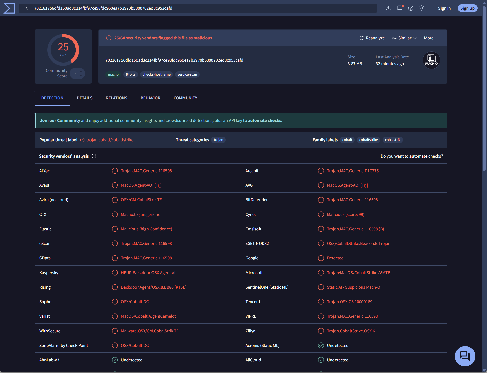This screenshot has width=487, height=373.
Task: Follow the automate checks link
Action: [265, 120]
